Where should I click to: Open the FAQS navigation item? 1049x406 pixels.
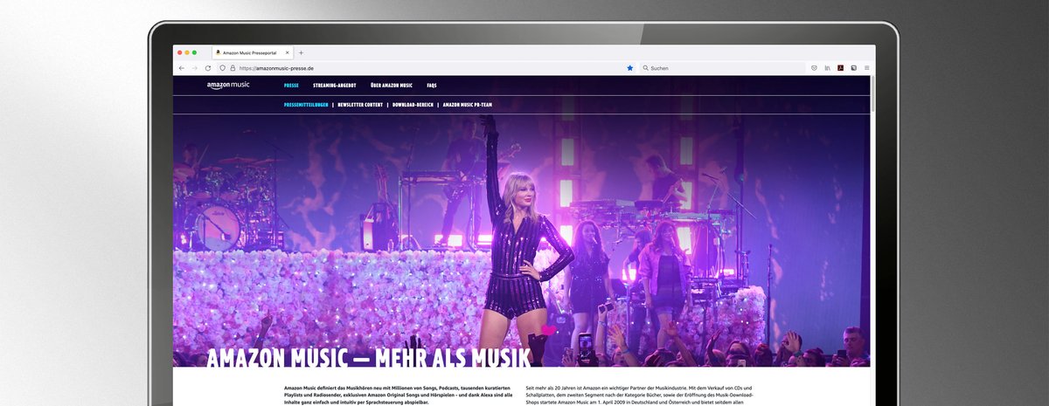click(x=432, y=86)
